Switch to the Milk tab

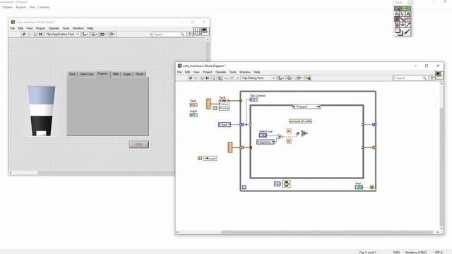tap(116, 74)
